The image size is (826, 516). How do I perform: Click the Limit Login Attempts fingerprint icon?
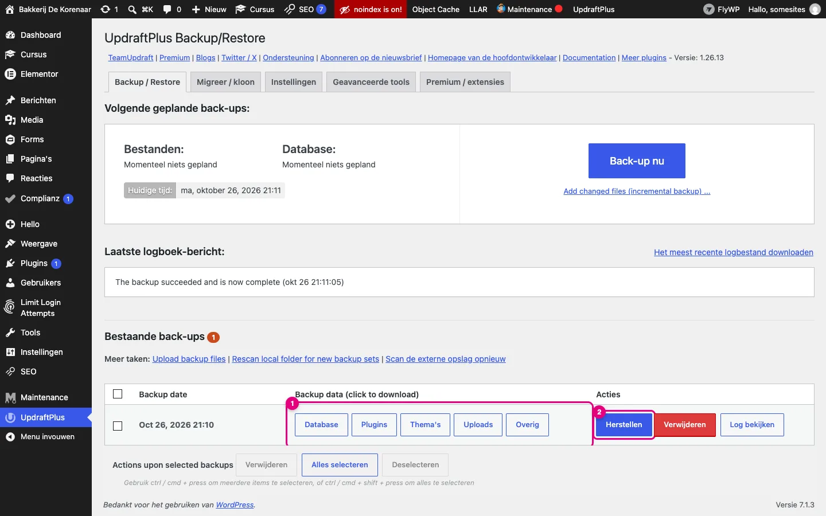pyautogui.click(x=10, y=307)
